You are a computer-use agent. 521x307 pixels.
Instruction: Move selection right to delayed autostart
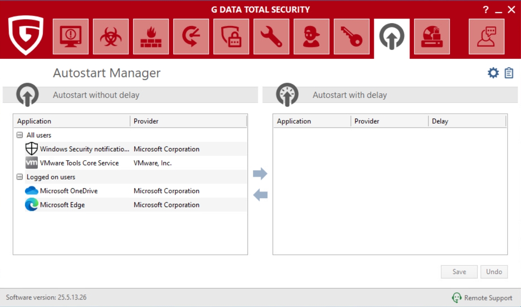tap(260, 174)
